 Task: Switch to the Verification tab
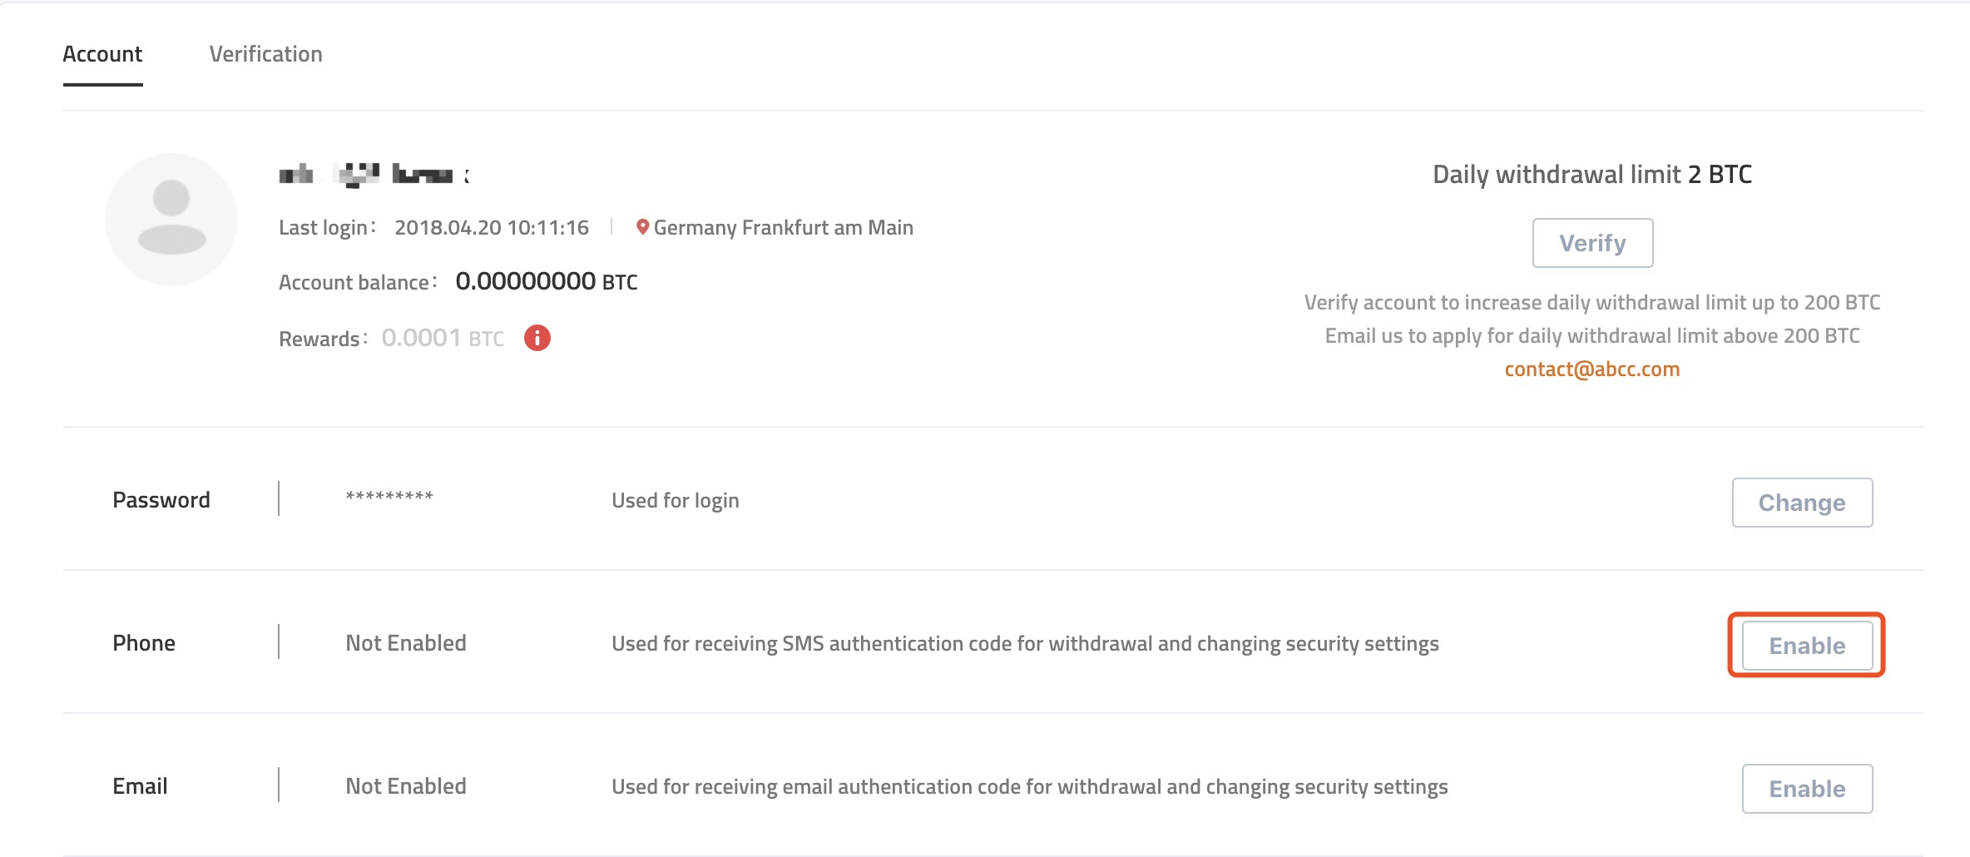click(x=265, y=54)
